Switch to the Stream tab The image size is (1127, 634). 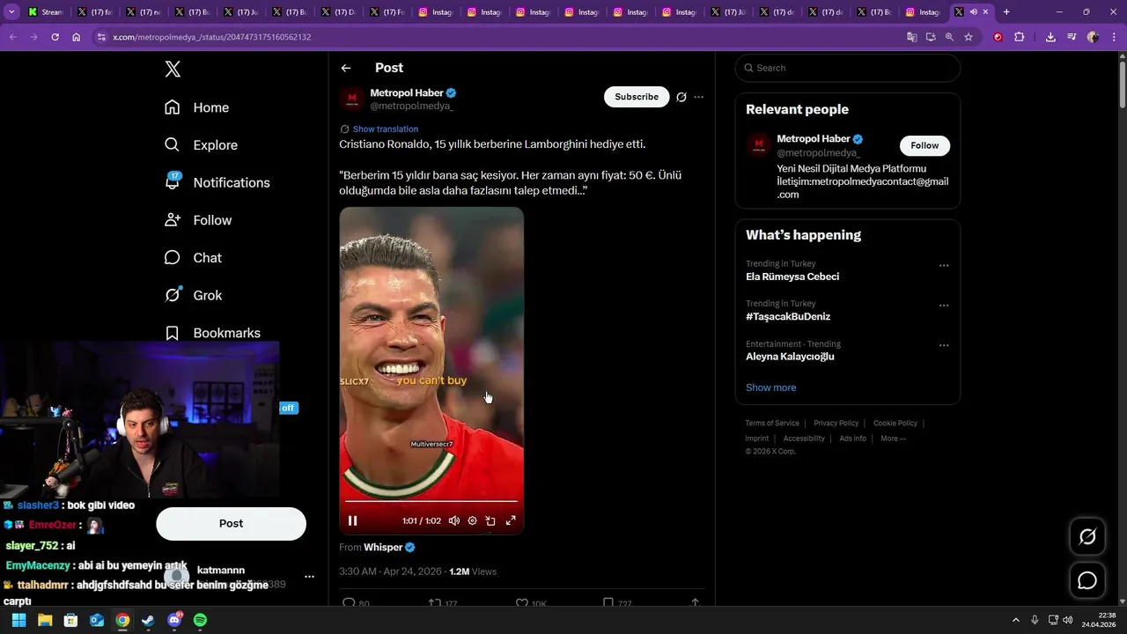pos(46,12)
